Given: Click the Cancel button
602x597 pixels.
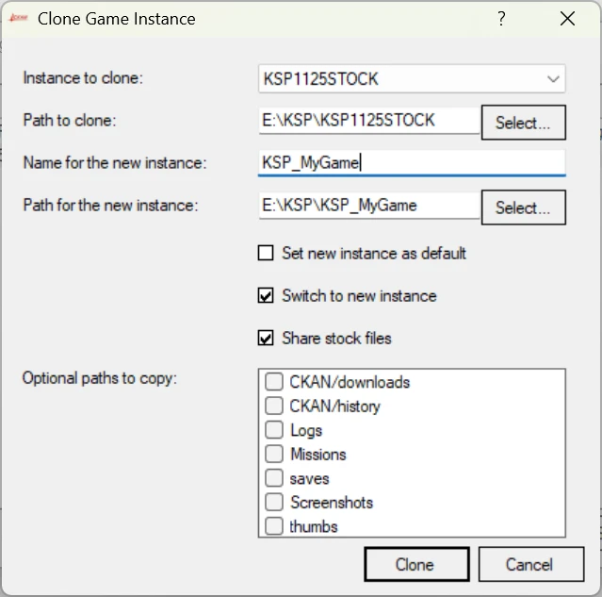Looking at the screenshot, I should (x=531, y=564).
